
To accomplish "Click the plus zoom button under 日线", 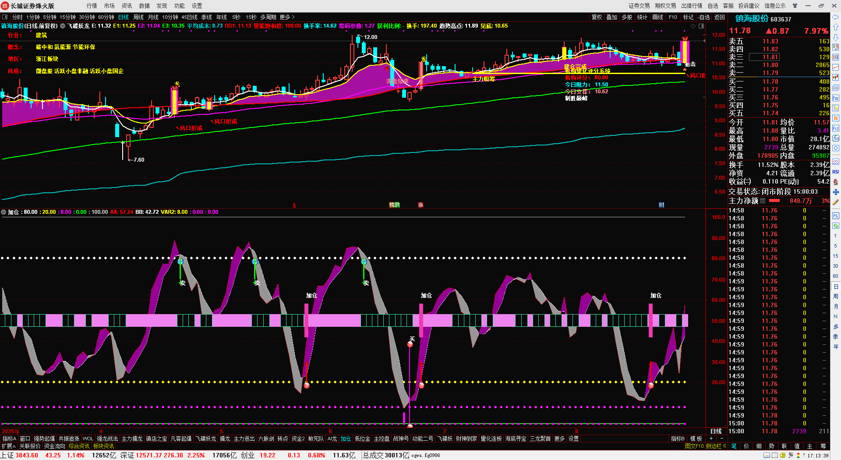I will [711, 439].
